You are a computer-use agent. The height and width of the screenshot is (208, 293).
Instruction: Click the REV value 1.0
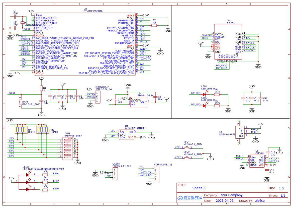[x=281, y=188]
